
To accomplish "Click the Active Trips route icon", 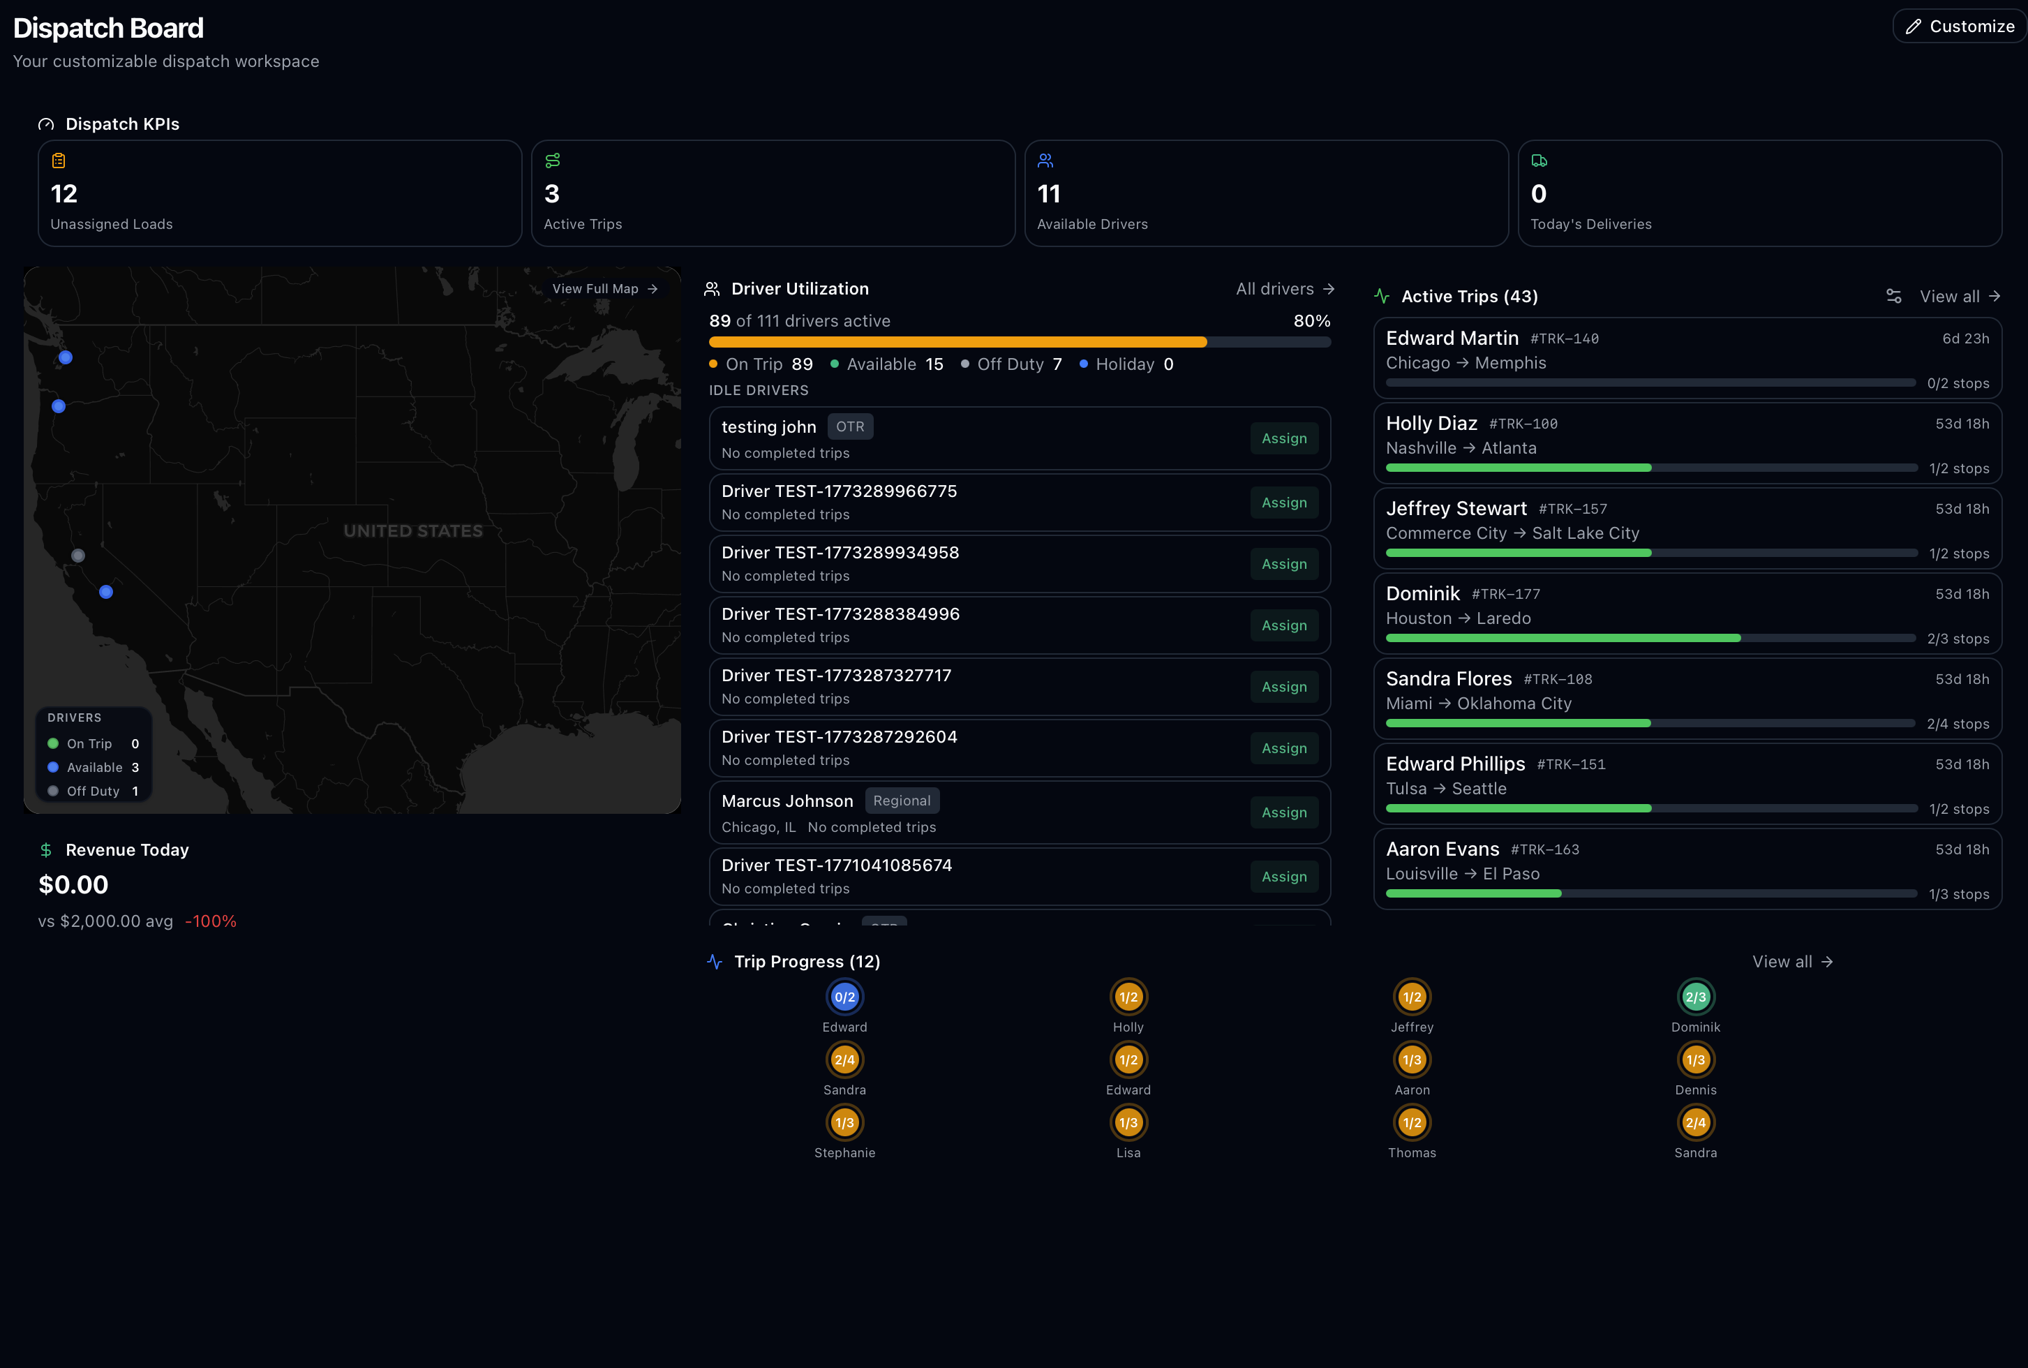I will tap(552, 161).
